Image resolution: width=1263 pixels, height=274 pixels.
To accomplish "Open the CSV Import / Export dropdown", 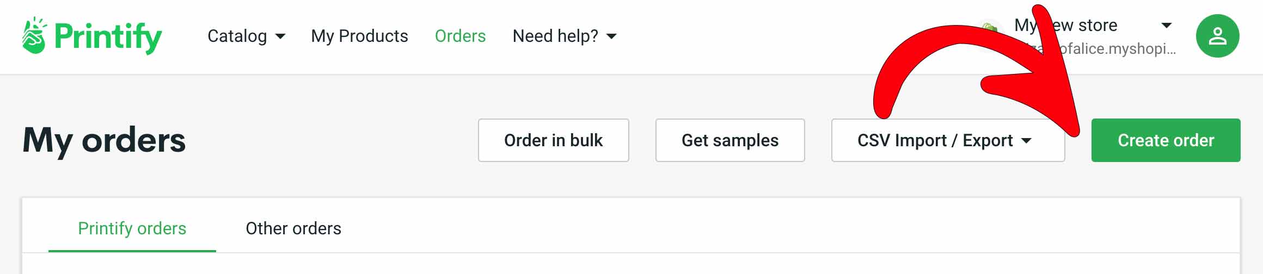I will (934, 140).
